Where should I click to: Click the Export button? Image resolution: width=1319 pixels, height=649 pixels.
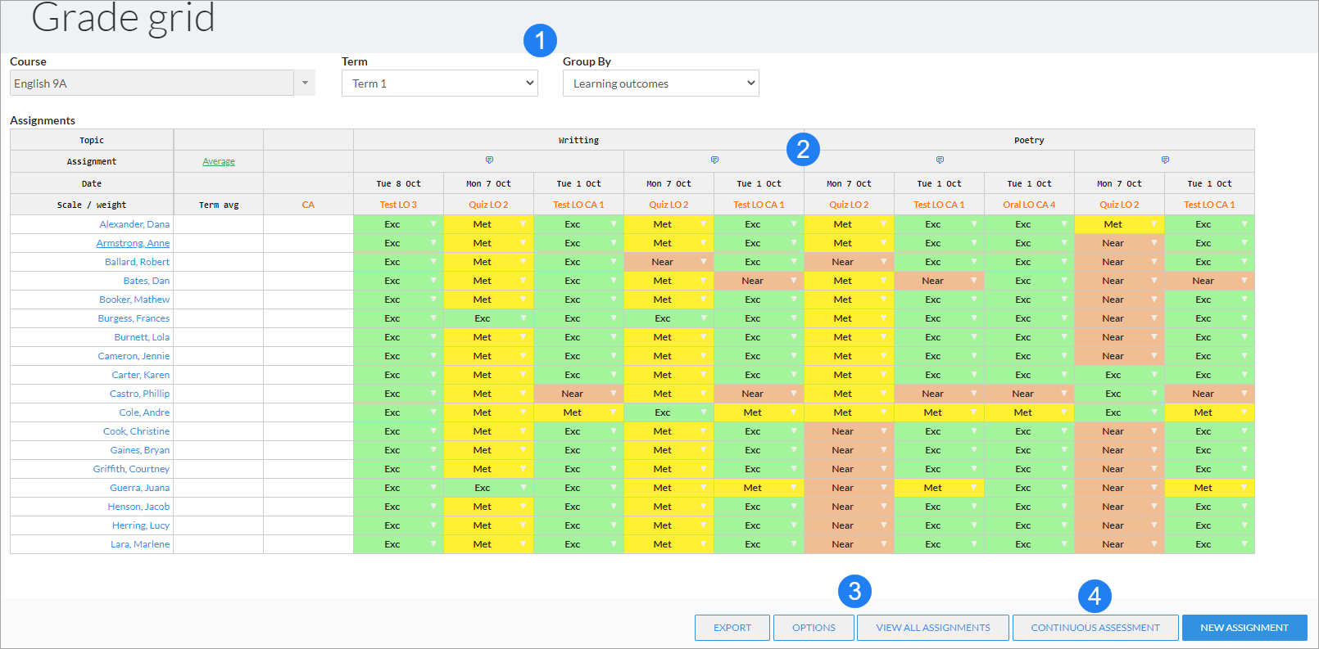click(732, 628)
